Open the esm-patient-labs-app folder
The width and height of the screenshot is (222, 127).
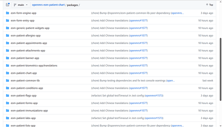[23, 118]
